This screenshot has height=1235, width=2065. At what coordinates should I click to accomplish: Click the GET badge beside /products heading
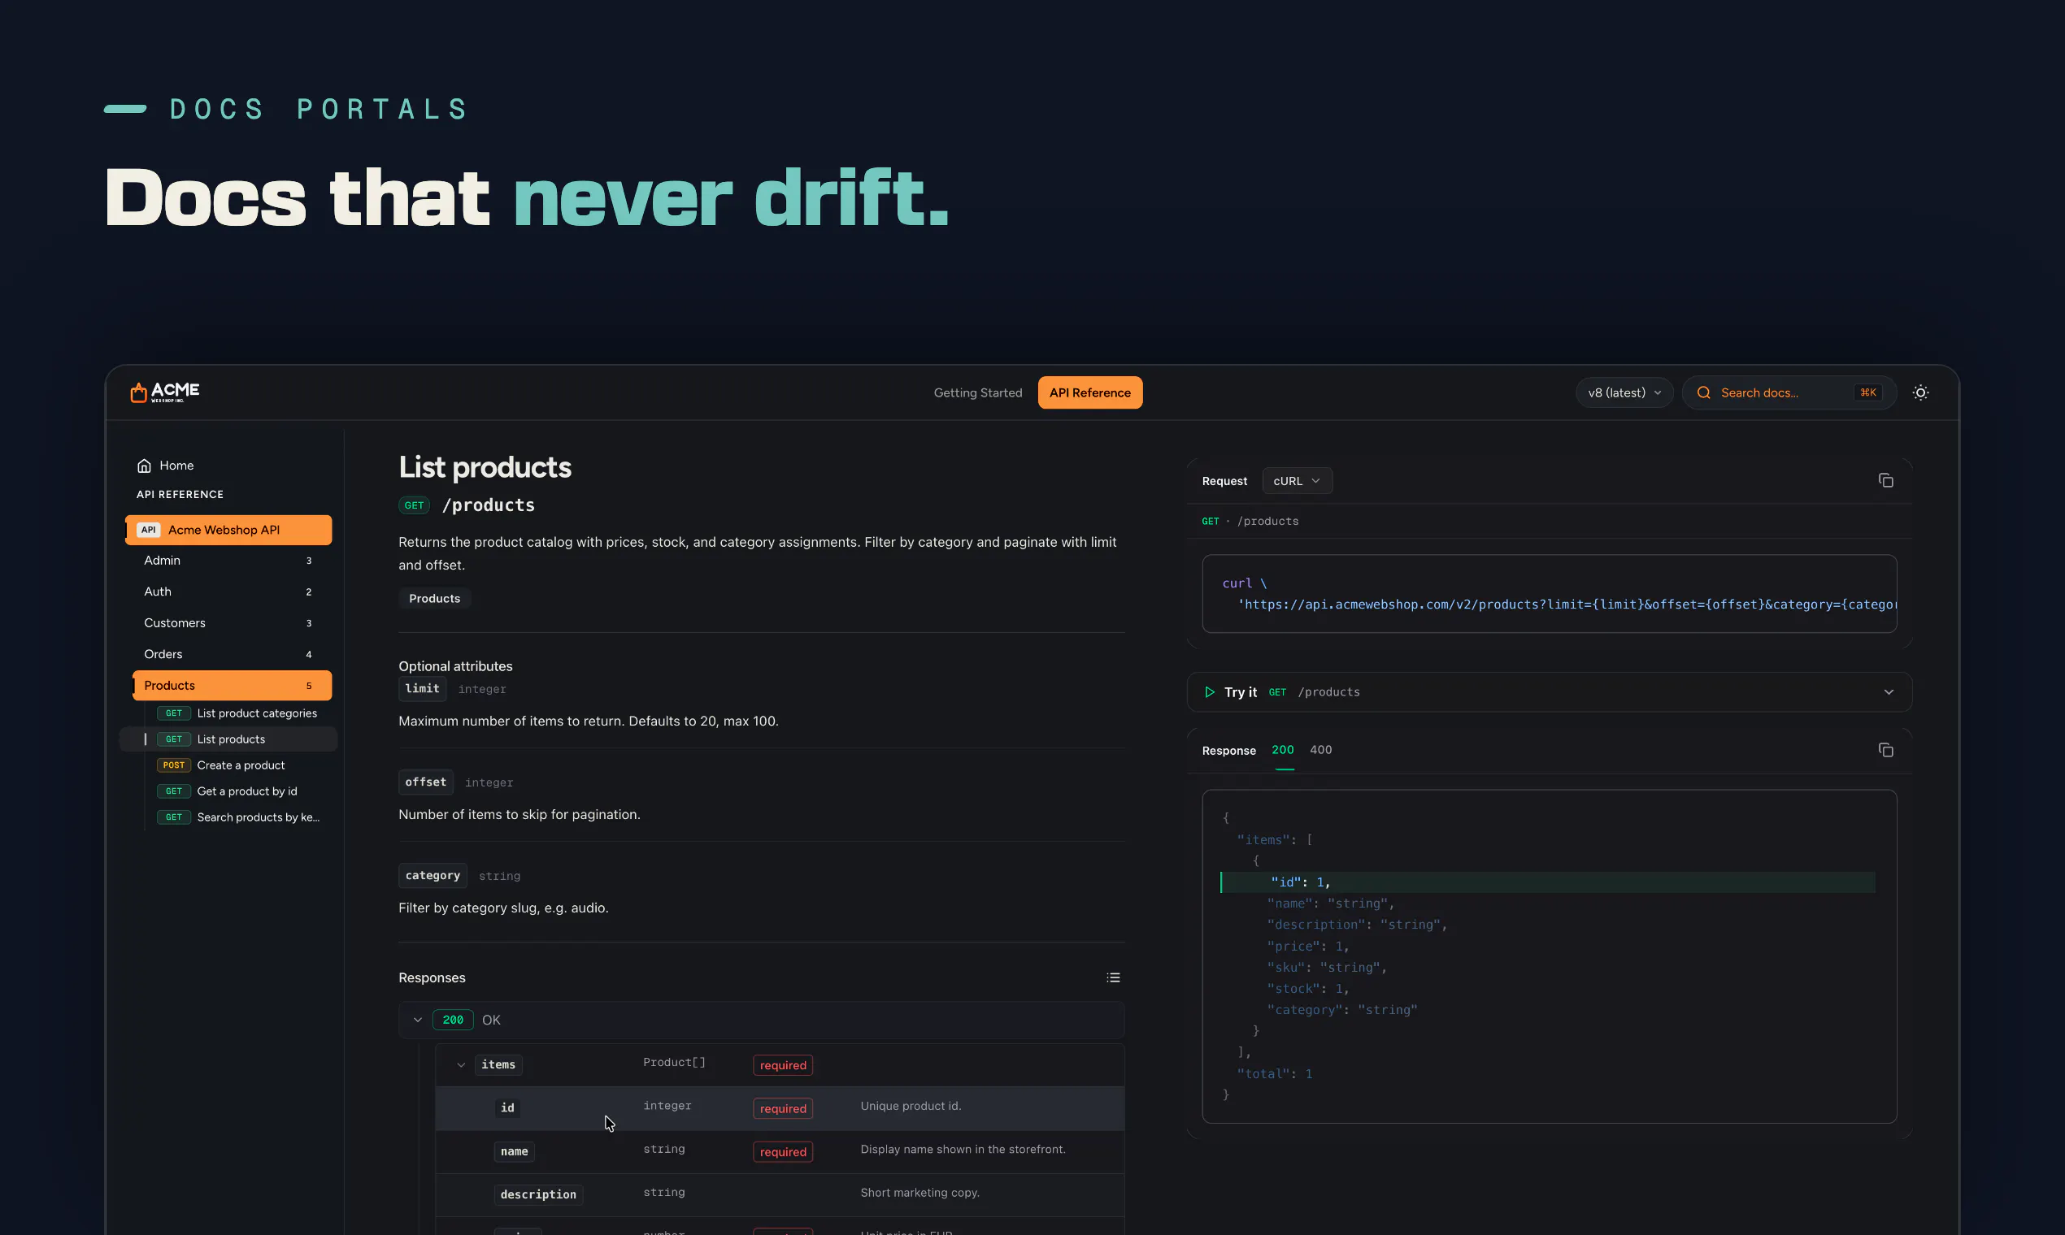pos(414,505)
